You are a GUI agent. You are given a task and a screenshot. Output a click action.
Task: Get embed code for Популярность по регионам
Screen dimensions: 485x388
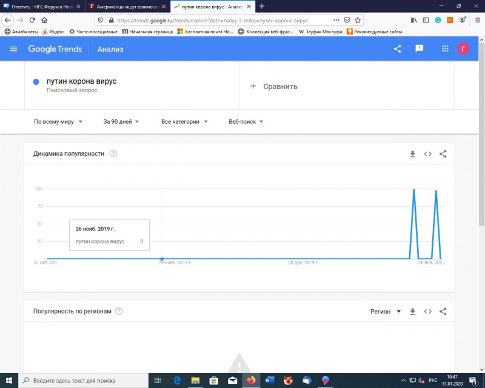point(428,312)
